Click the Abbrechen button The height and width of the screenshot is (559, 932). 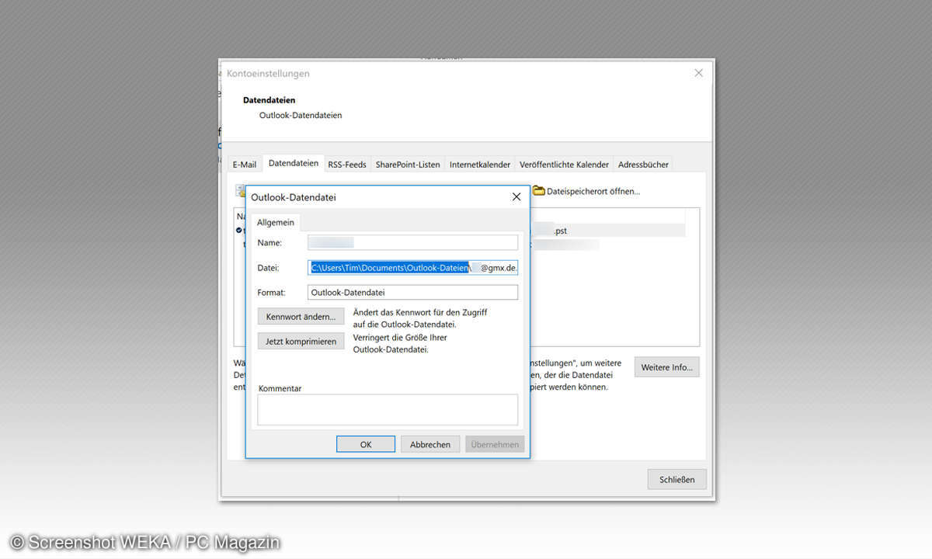point(430,444)
